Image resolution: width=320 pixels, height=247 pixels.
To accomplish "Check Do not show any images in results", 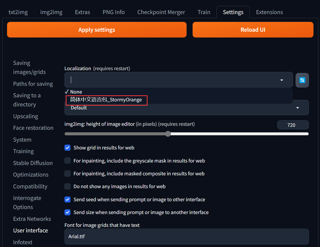I will pos(67,186).
